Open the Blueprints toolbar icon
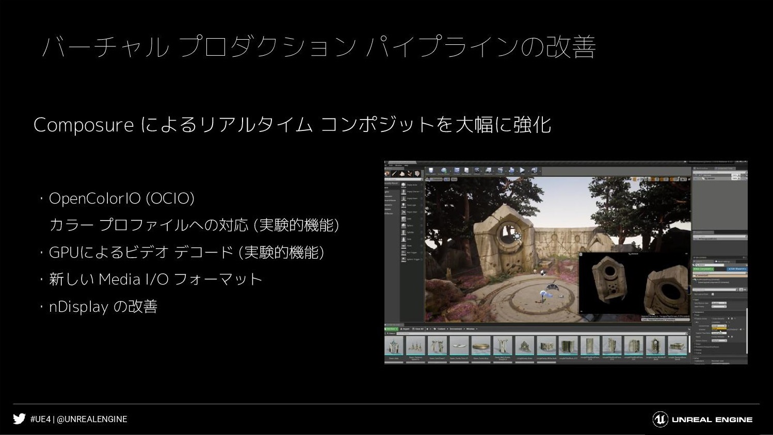 pyautogui.click(x=488, y=171)
